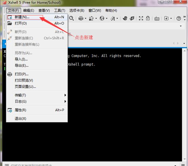188x166 pixels.
Task: Open the Tab (选项卡) menu
Action: pos(77,11)
